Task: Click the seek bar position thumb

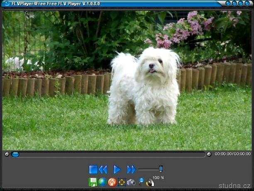Action: tap(15, 154)
